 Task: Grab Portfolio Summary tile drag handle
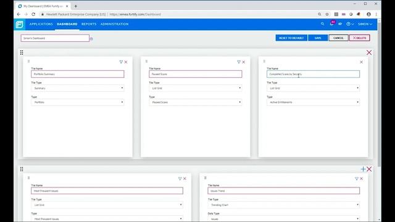click(x=29, y=62)
